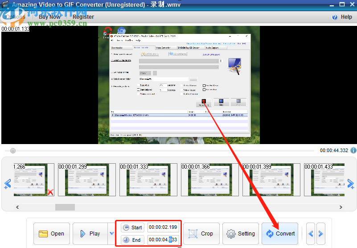Click the blue Help question mark icon

point(334,17)
